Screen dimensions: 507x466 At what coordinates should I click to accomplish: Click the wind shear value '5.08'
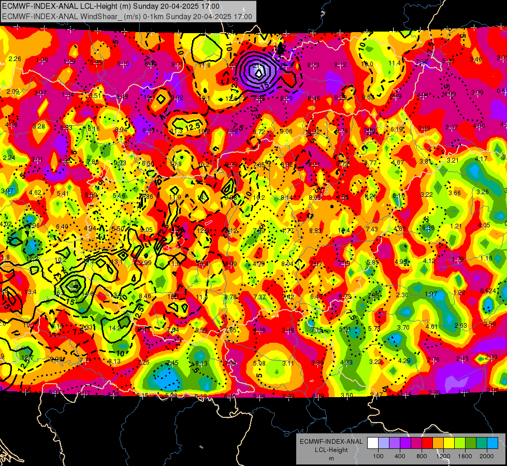259,363
